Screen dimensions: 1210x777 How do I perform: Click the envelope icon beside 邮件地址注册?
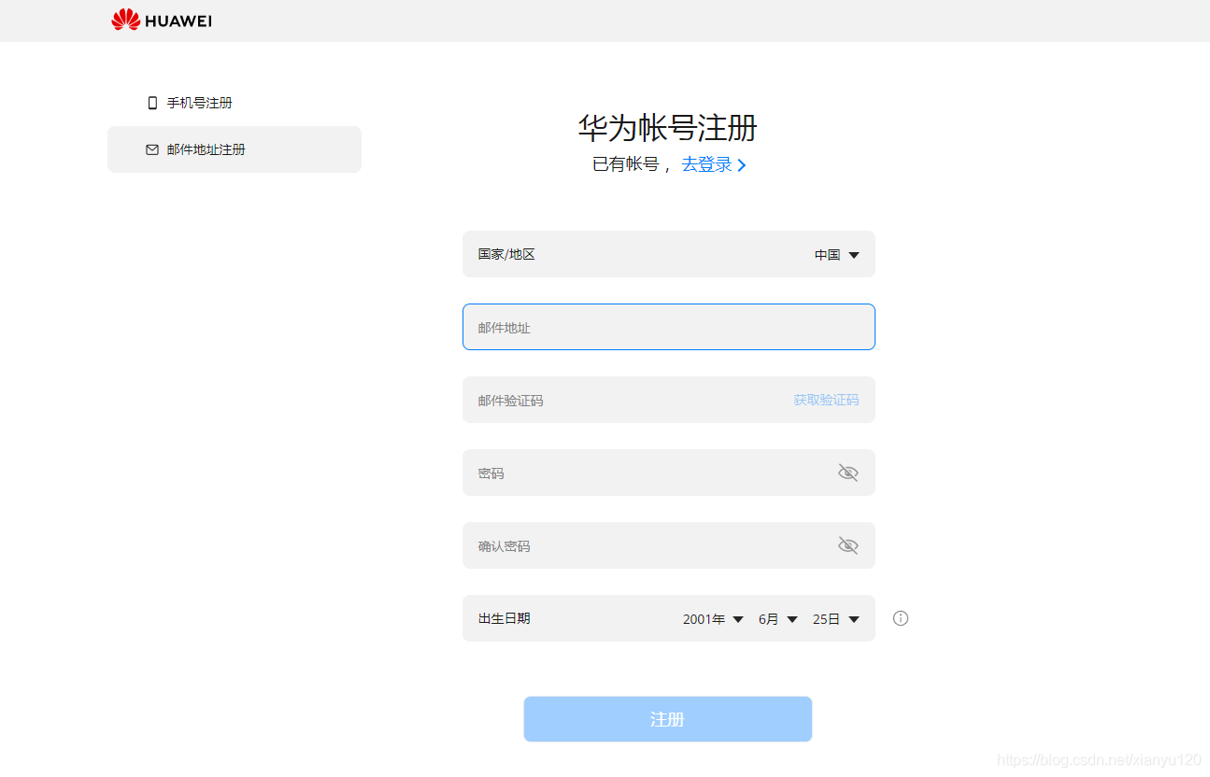152,148
